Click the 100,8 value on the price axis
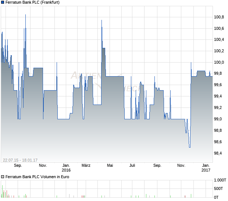Viewport: 228px width, 201px height. pyautogui.click(x=219, y=17)
